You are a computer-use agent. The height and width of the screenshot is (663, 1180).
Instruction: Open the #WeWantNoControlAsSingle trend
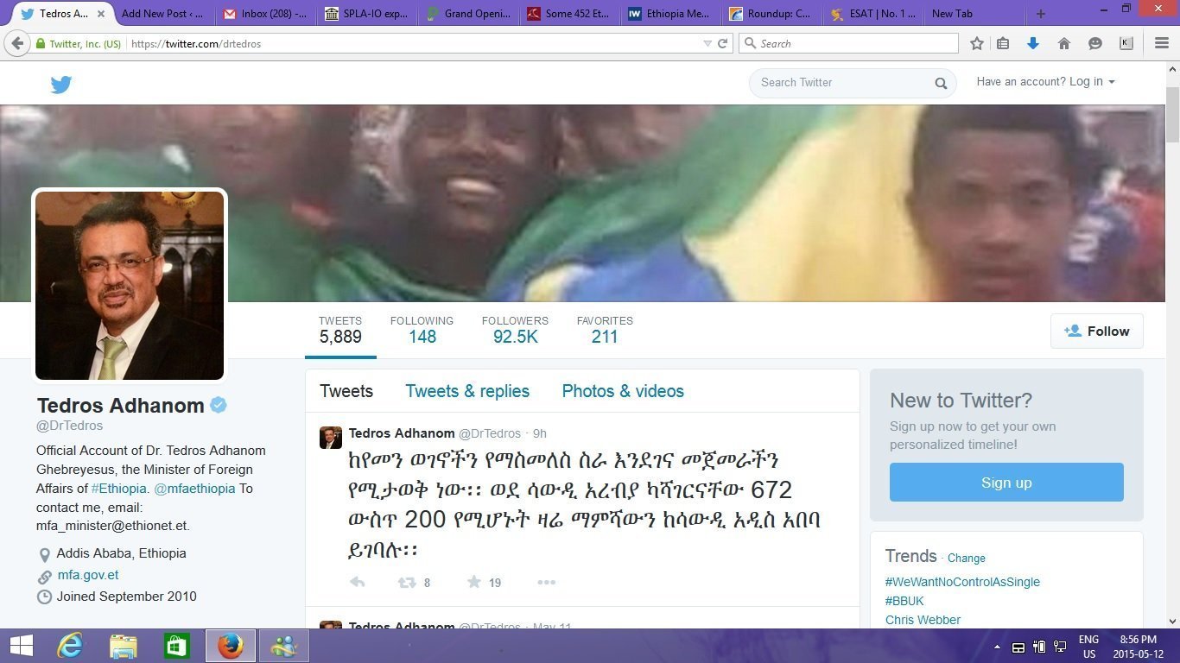pyautogui.click(x=962, y=582)
